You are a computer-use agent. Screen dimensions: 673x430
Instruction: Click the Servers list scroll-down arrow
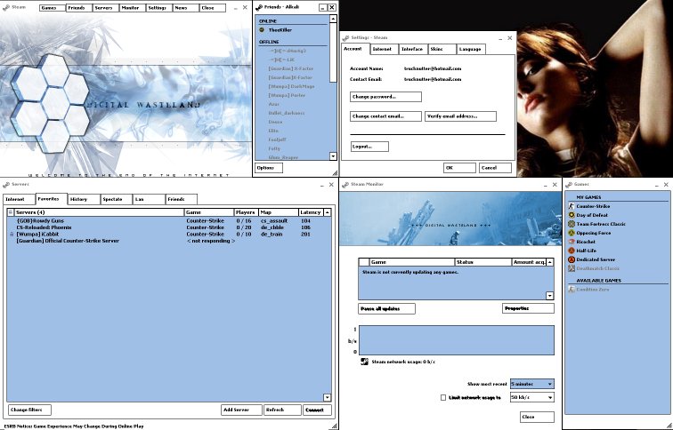[x=327, y=397]
